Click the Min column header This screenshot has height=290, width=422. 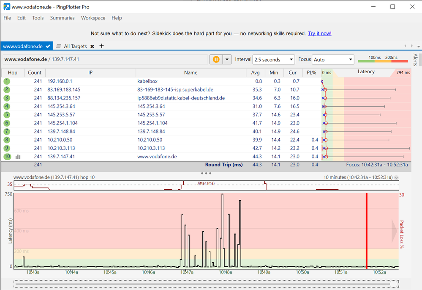click(274, 72)
